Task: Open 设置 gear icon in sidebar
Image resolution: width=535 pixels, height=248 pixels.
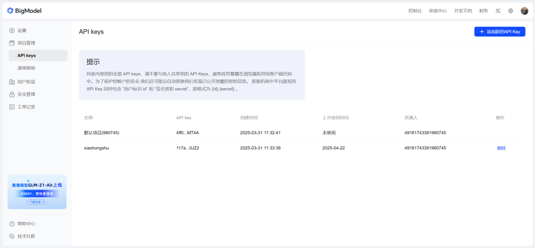Action: 12,30
